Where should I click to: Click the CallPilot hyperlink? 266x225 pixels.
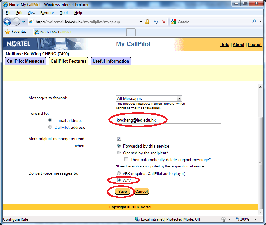(62, 127)
